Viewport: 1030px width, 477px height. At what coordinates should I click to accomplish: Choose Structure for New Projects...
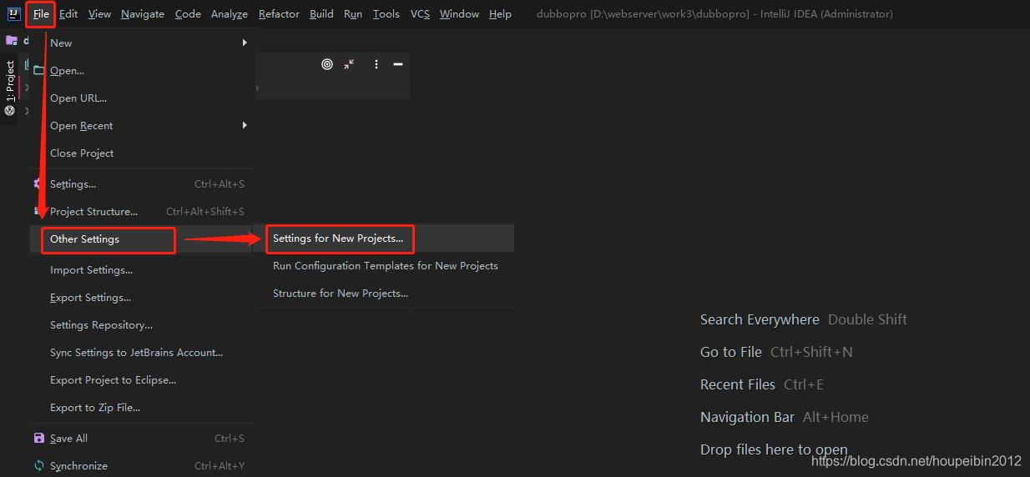pyautogui.click(x=384, y=294)
